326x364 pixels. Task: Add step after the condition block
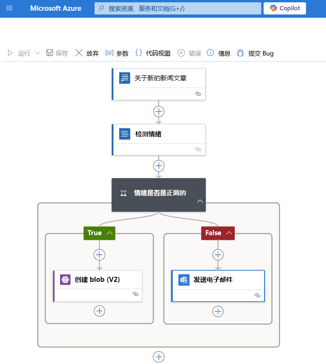click(x=159, y=357)
